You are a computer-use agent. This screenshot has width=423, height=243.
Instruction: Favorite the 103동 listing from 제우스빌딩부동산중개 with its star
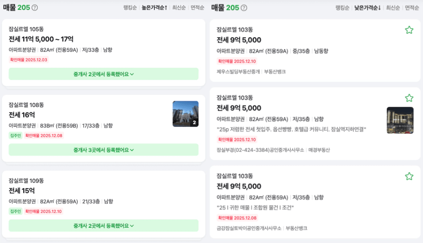pyautogui.click(x=409, y=30)
